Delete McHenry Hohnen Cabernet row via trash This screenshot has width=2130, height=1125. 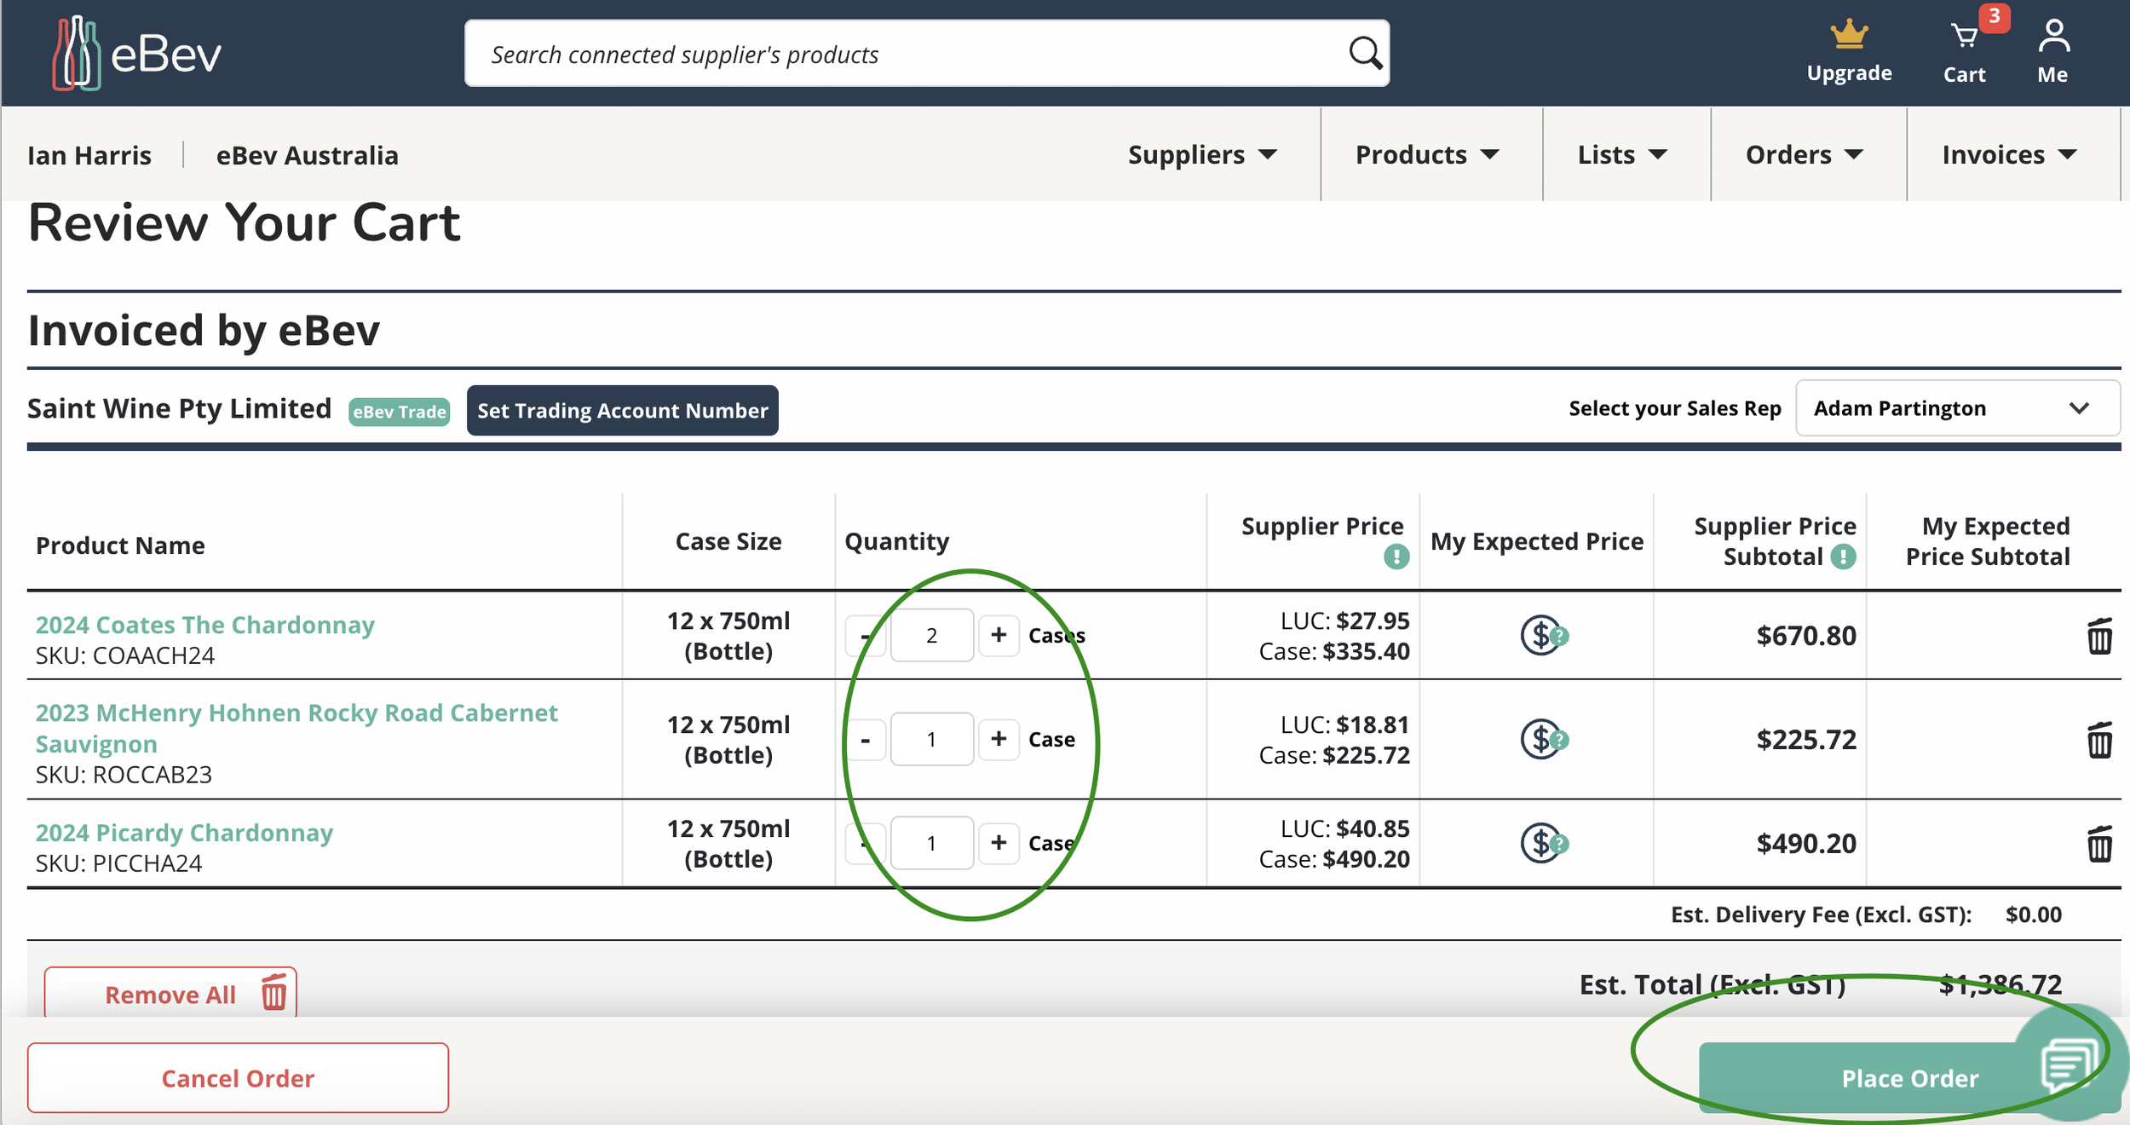tap(2099, 740)
